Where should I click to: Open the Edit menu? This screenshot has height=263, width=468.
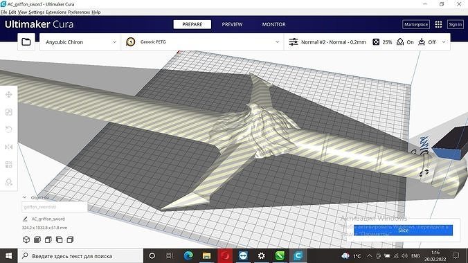(12, 12)
